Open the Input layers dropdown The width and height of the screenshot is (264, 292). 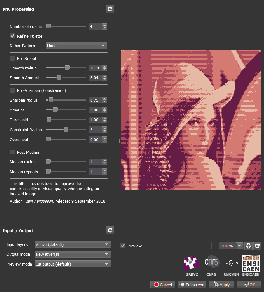coord(73,244)
